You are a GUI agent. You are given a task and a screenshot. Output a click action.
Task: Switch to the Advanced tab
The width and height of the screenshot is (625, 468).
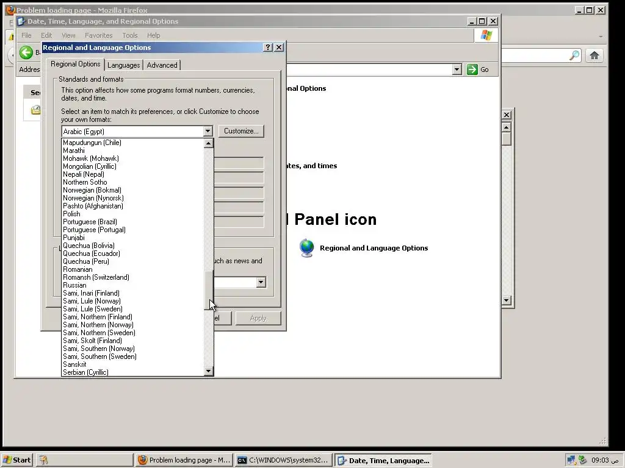tap(162, 65)
